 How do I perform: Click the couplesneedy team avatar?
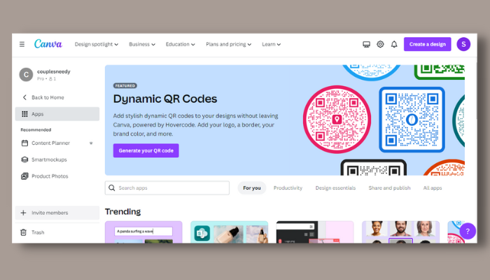tap(26, 75)
